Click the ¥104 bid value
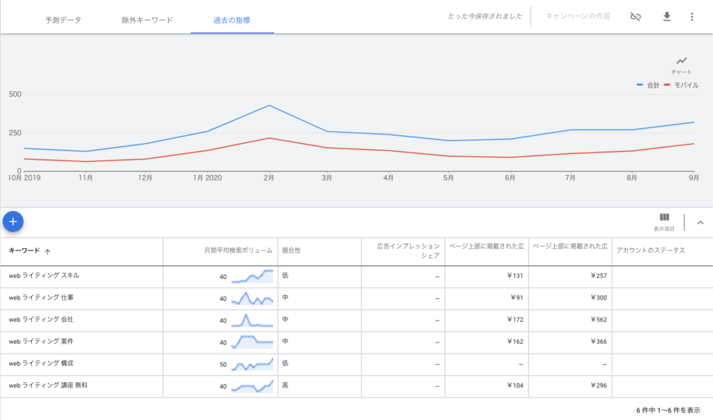 click(515, 385)
